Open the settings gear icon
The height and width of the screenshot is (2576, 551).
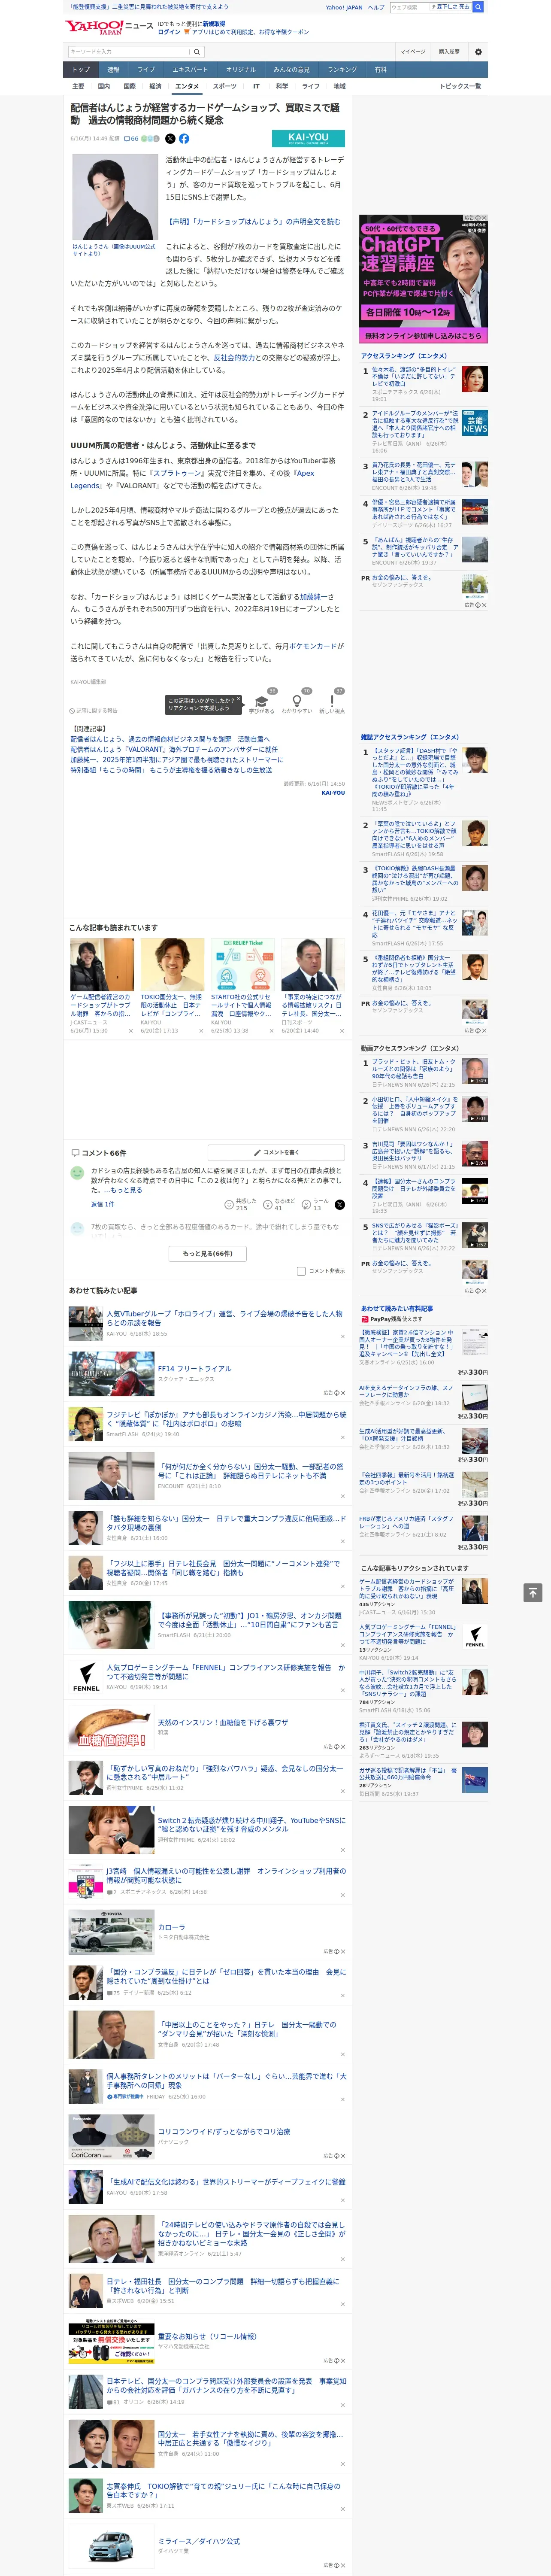[478, 52]
